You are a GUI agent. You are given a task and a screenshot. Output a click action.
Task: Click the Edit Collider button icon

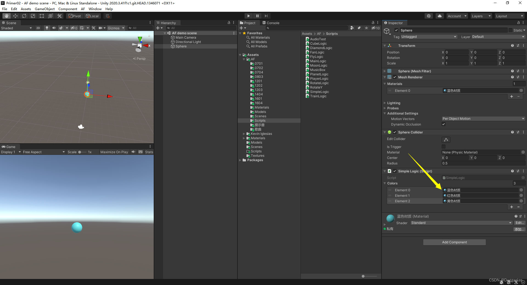(x=446, y=139)
